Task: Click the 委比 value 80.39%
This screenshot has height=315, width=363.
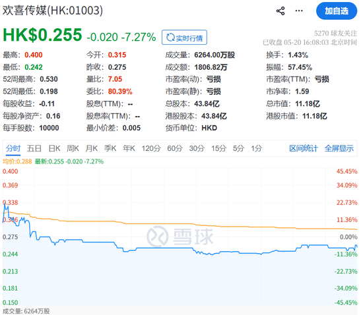Action: click(x=120, y=92)
